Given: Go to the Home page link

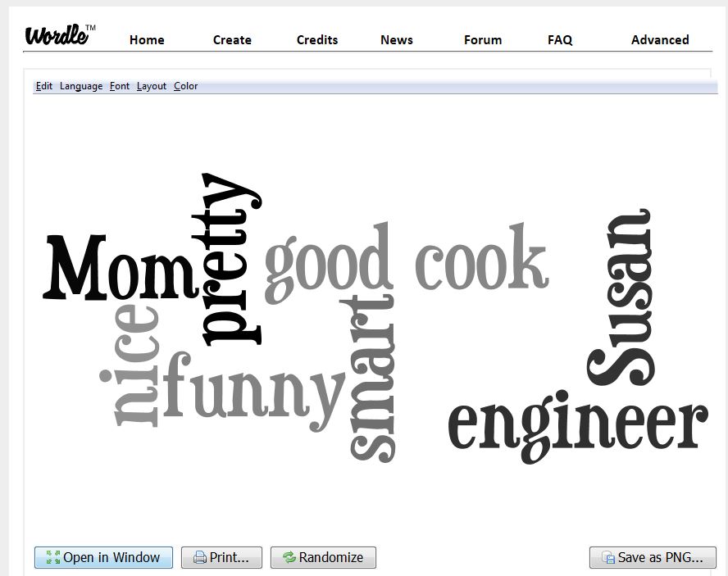Looking at the screenshot, I should click(147, 40).
